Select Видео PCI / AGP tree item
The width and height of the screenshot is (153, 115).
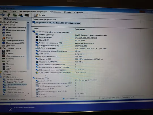pos(13,82)
